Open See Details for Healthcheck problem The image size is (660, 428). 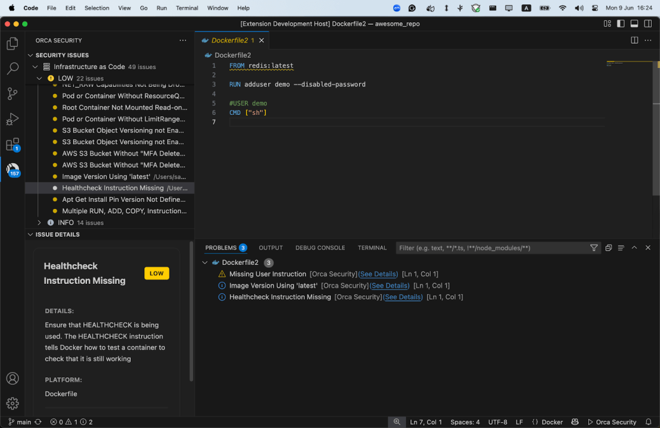click(x=403, y=297)
